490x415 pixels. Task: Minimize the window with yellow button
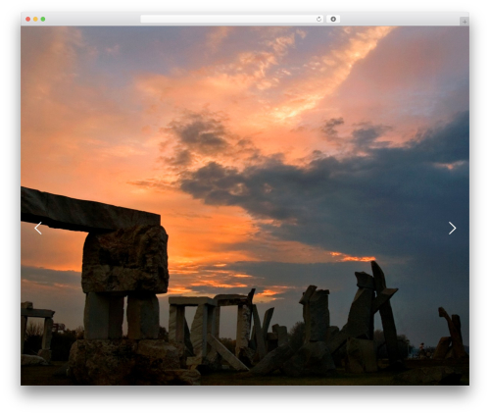pos(35,20)
